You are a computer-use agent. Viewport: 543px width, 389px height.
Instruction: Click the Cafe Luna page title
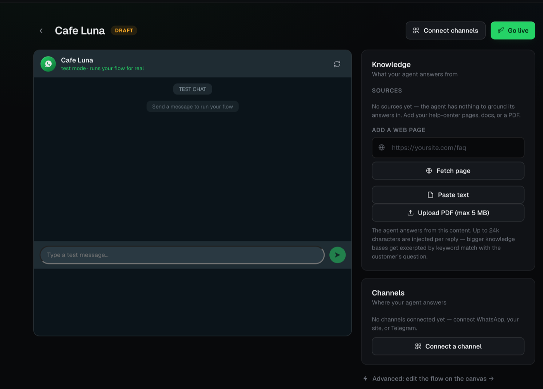click(80, 31)
